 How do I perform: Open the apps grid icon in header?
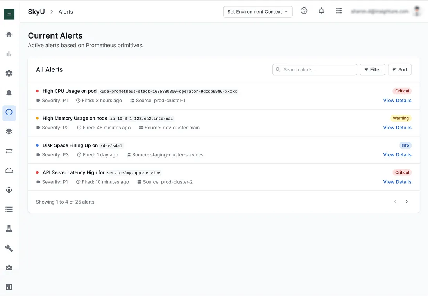[339, 11]
